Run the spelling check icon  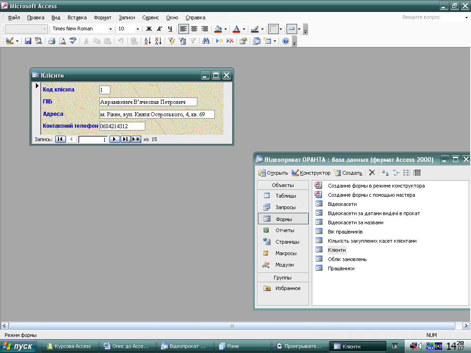tap(73, 41)
